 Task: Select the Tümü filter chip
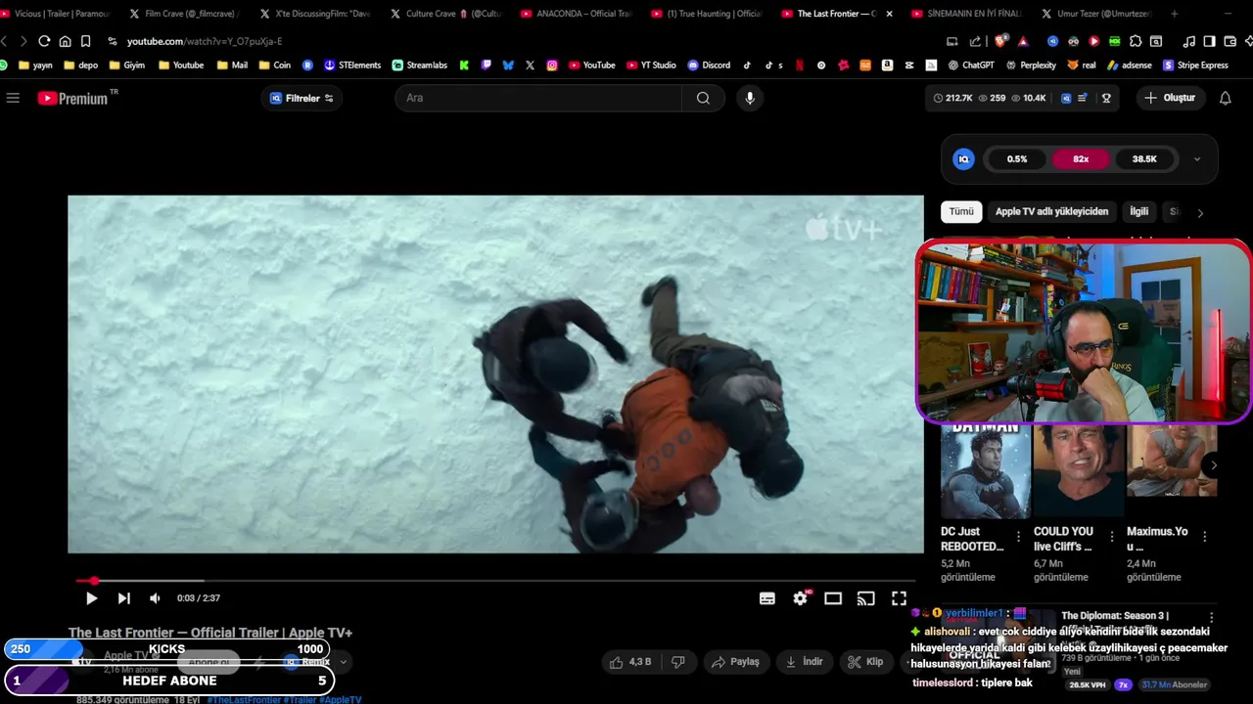click(x=961, y=211)
